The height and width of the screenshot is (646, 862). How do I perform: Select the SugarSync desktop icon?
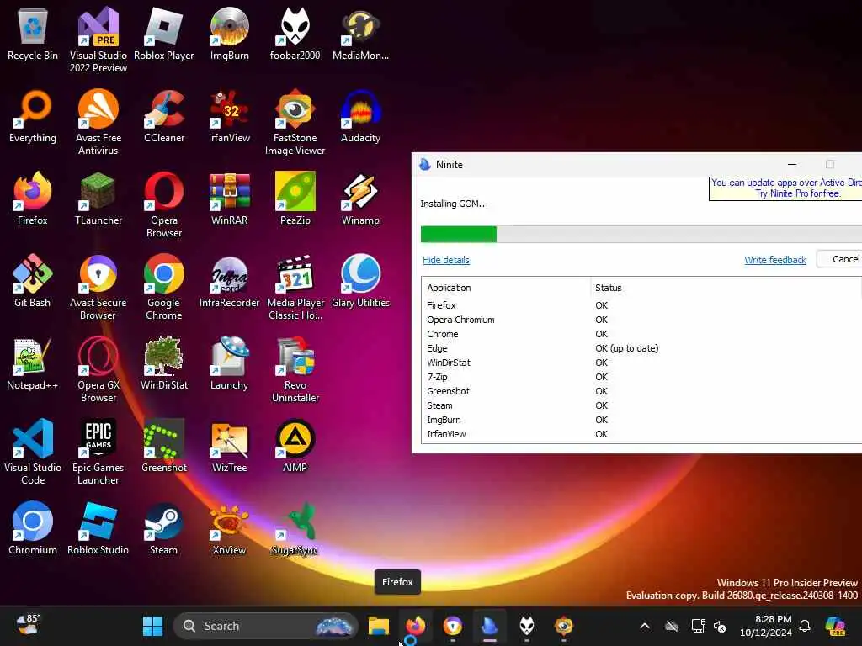pyautogui.click(x=295, y=528)
